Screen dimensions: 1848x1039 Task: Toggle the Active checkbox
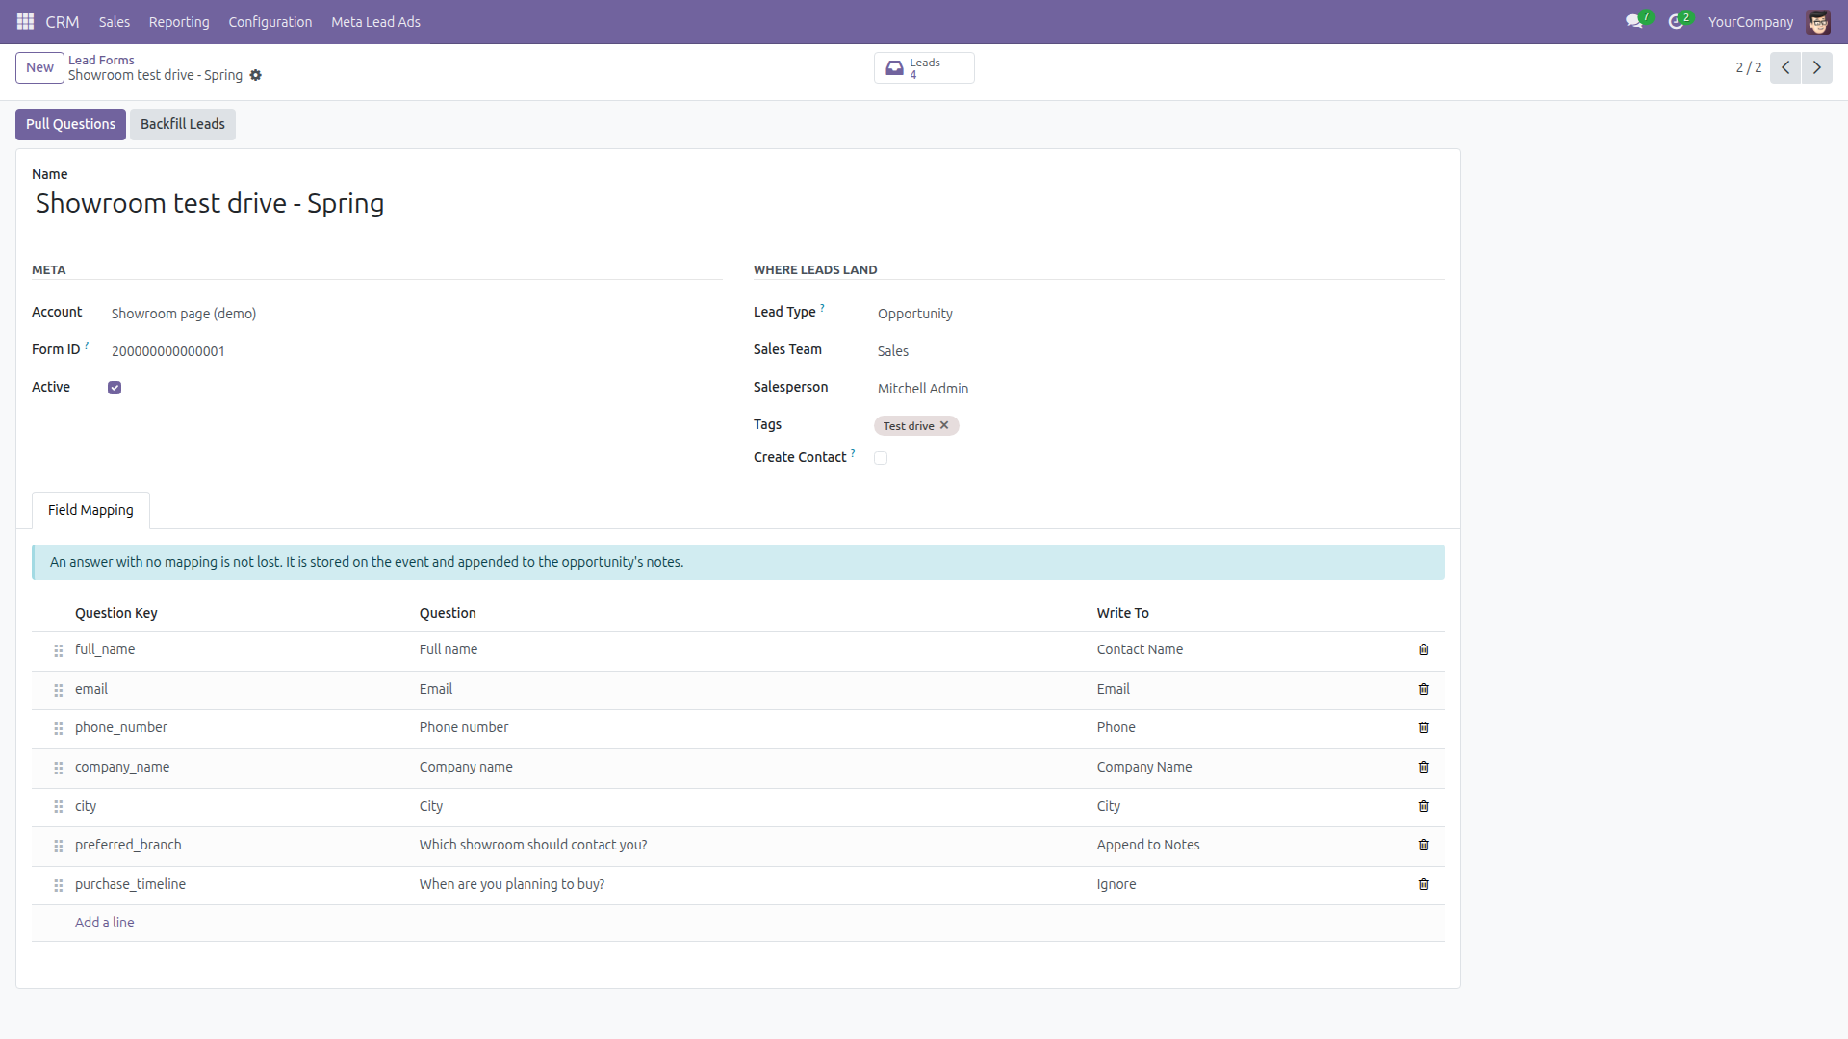pos(115,388)
